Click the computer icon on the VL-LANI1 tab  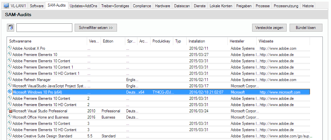(x=6, y=6)
